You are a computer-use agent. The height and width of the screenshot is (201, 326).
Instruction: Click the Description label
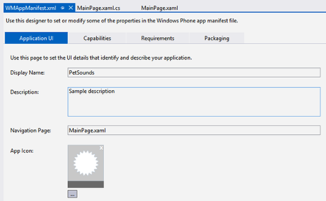[25, 92]
